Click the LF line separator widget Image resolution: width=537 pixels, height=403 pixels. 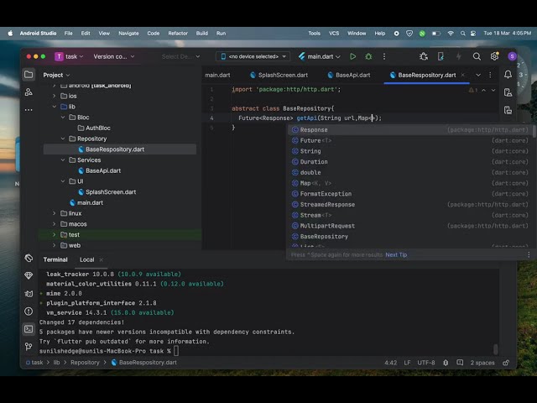pos(407,363)
